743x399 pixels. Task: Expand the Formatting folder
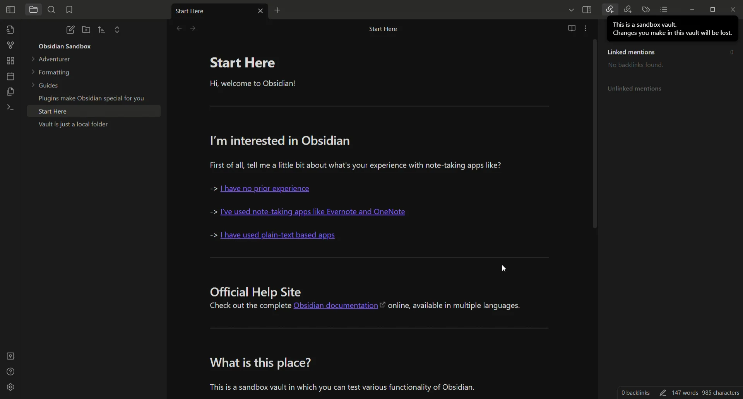[54, 73]
